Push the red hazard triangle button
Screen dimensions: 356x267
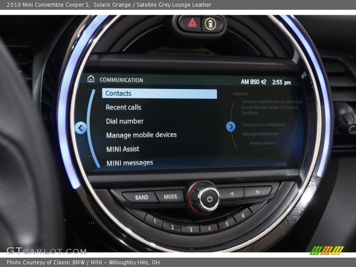pyautogui.click(x=192, y=23)
